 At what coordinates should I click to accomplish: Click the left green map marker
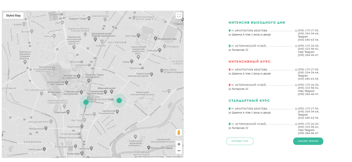click(x=86, y=102)
